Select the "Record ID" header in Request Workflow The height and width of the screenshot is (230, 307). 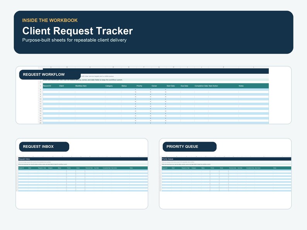tap(47, 86)
